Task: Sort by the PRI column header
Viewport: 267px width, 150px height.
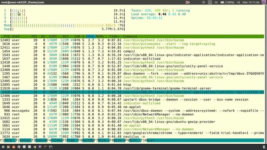Action: (x=34, y=36)
